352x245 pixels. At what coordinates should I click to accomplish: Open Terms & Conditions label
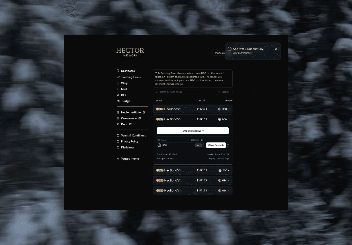coord(133,136)
